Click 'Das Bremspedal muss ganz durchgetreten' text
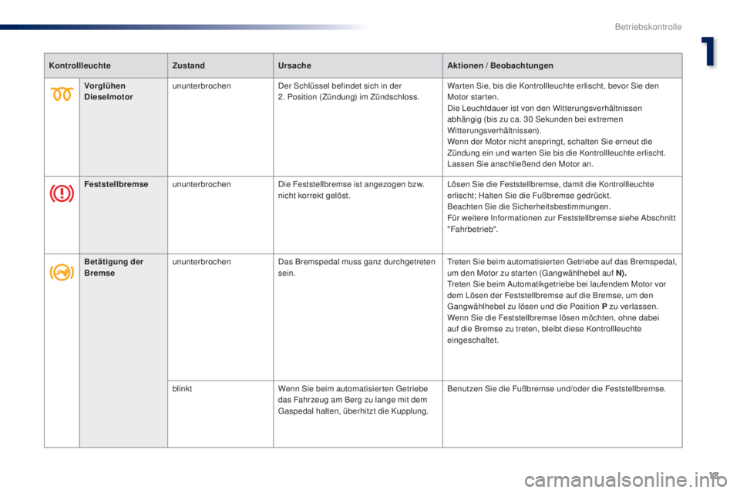This screenshot has height=493, width=740. pyautogui.click(x=357, y=261)
